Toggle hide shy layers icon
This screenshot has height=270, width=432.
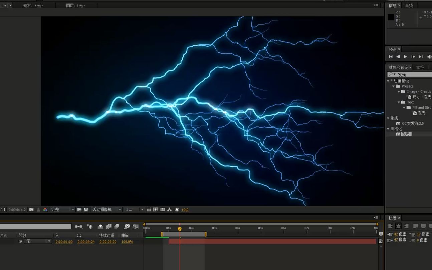coord(100,226)
